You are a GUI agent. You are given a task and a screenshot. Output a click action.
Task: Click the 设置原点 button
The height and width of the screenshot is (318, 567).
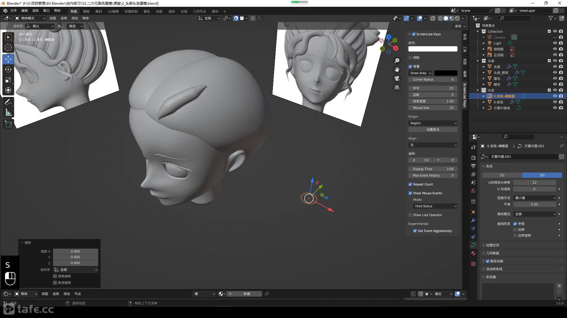point(433,130)
